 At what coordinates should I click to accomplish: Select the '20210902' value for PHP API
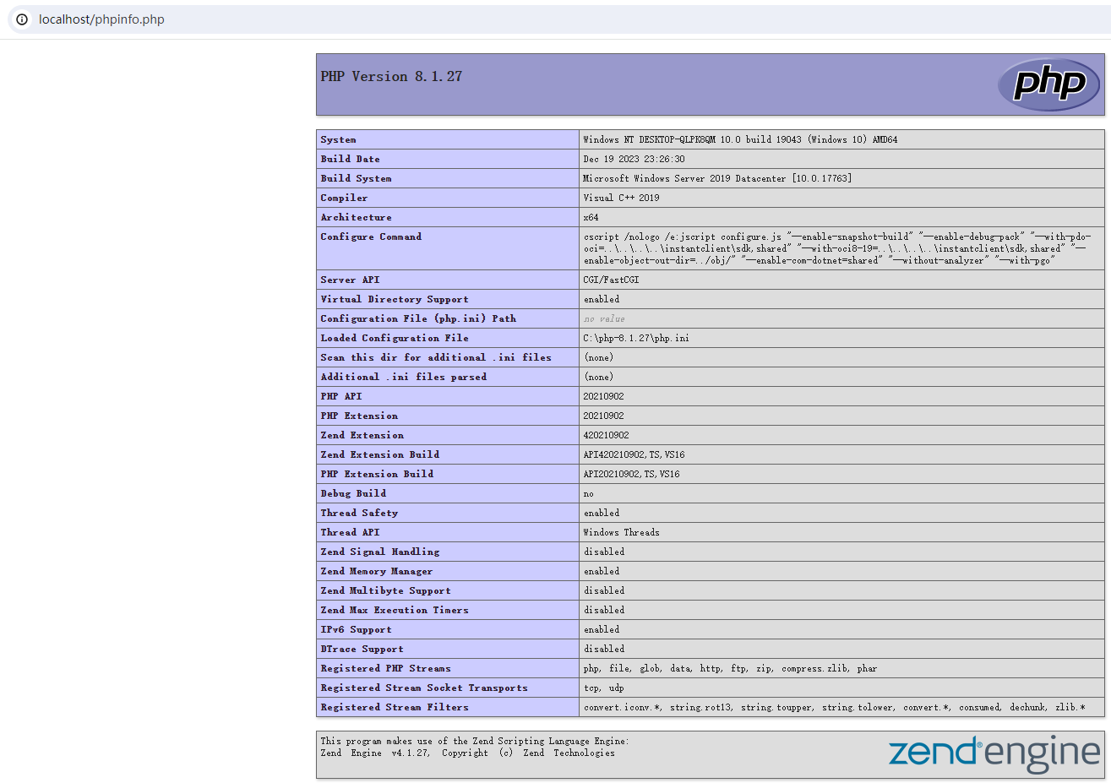pos(603,397)
